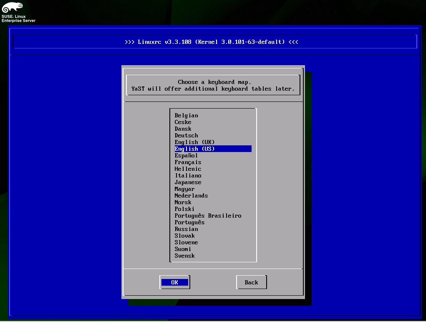Pick Dansk from the keyboard list
The width and height of the screenshot is (426, 322).
coord(183,129)
